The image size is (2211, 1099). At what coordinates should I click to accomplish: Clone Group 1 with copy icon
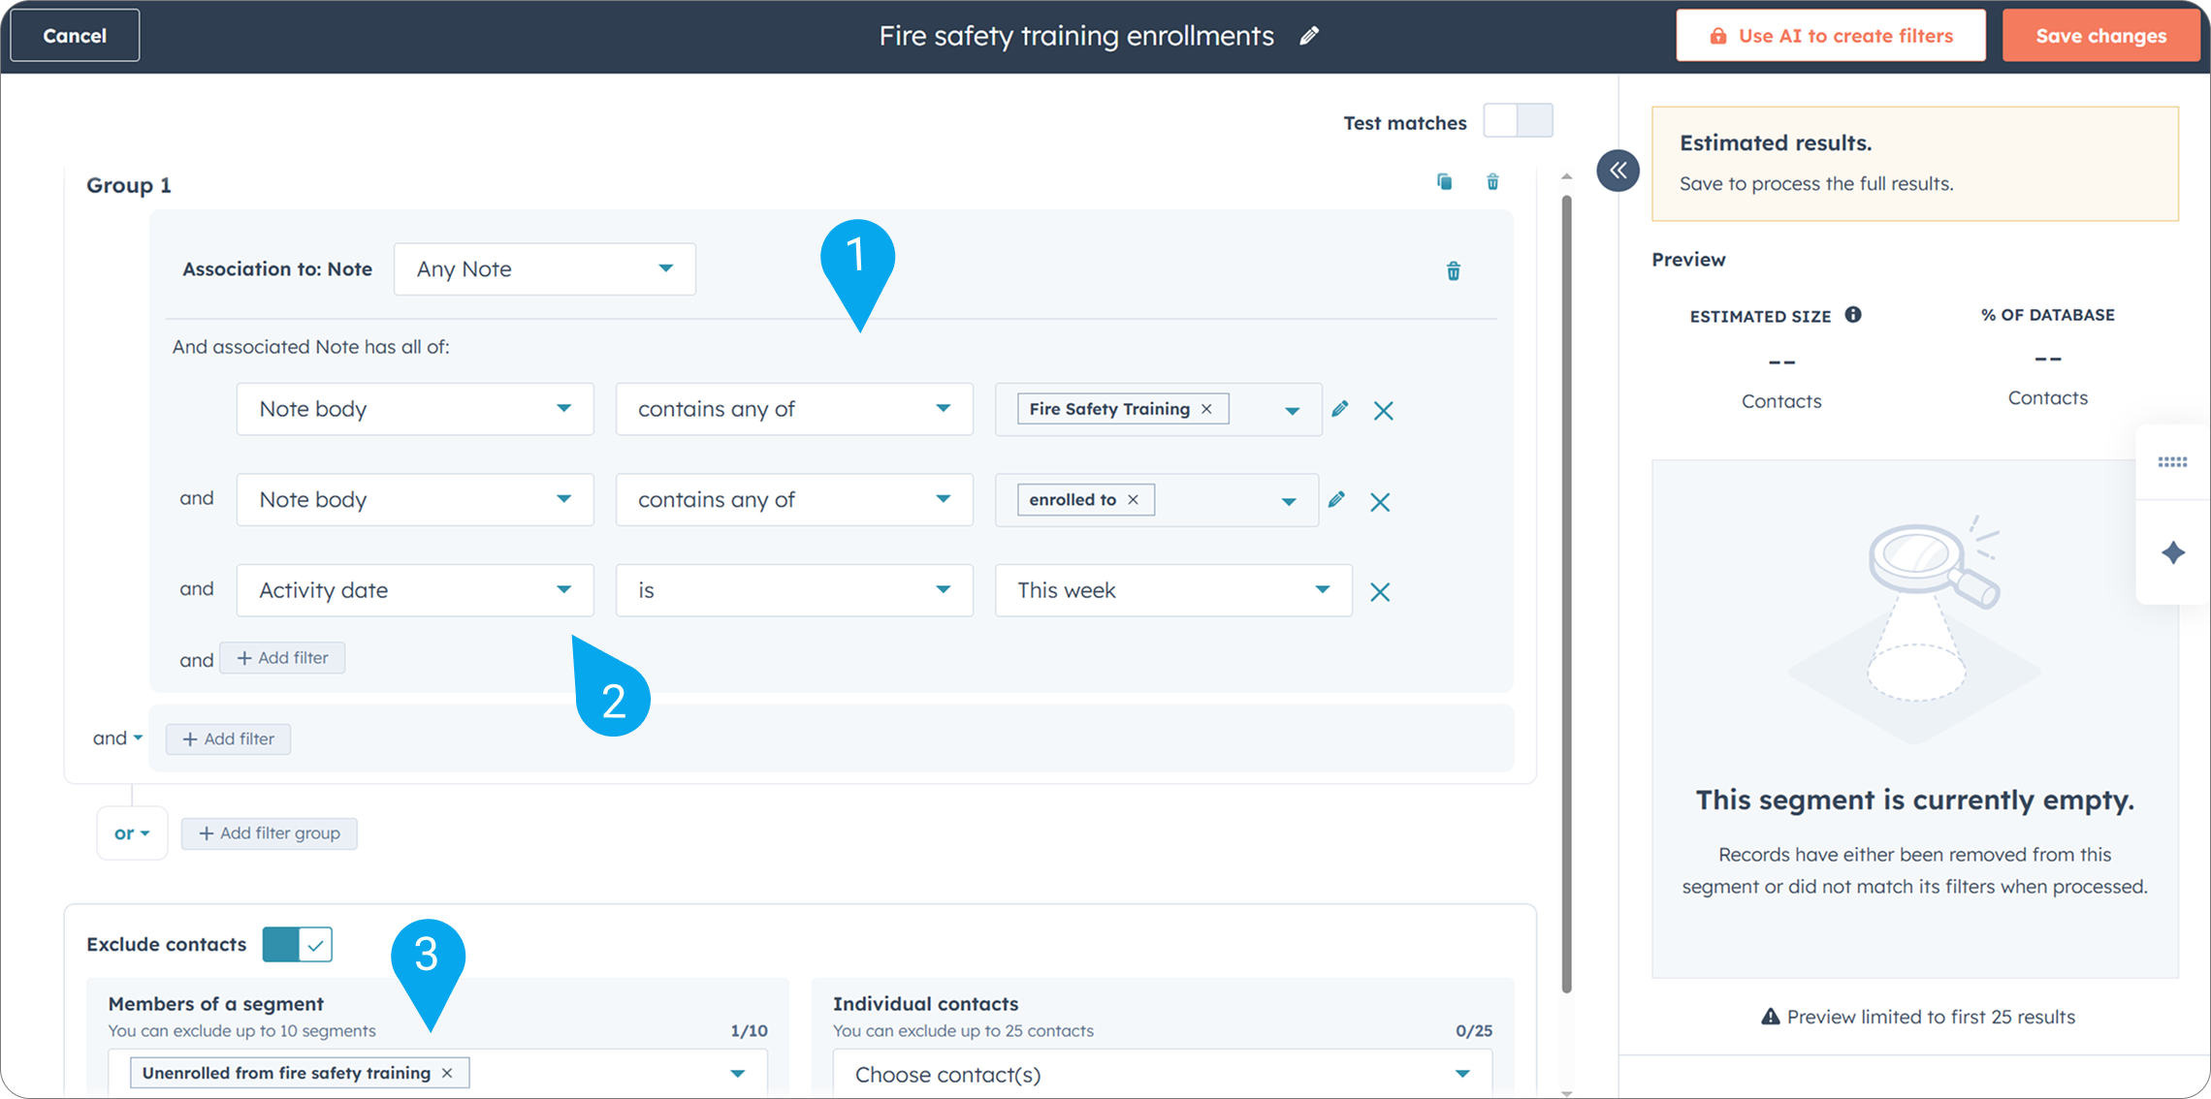pos(1444,182)
